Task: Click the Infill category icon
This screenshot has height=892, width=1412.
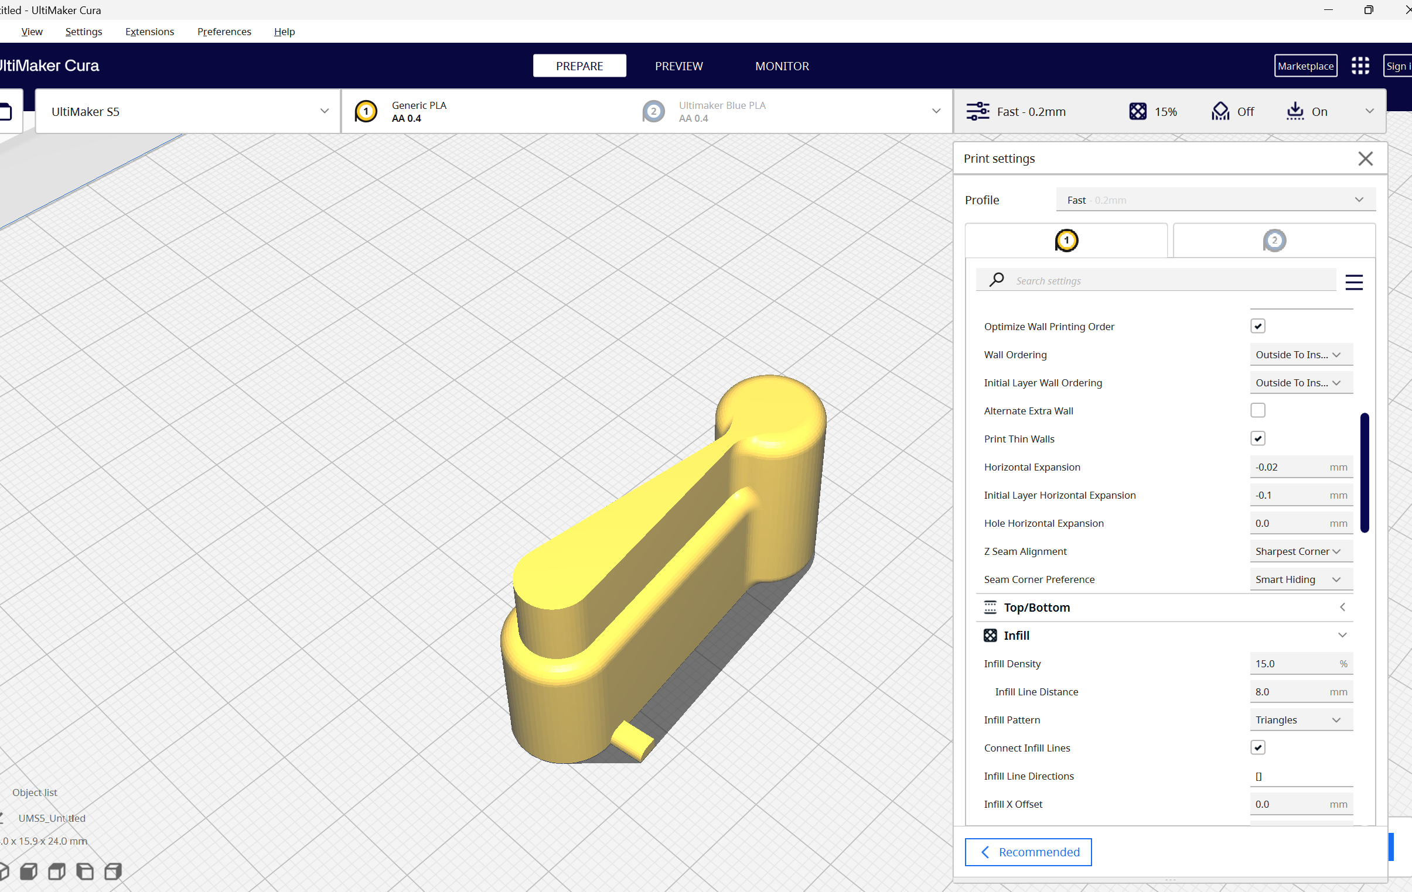Action: 990,636
